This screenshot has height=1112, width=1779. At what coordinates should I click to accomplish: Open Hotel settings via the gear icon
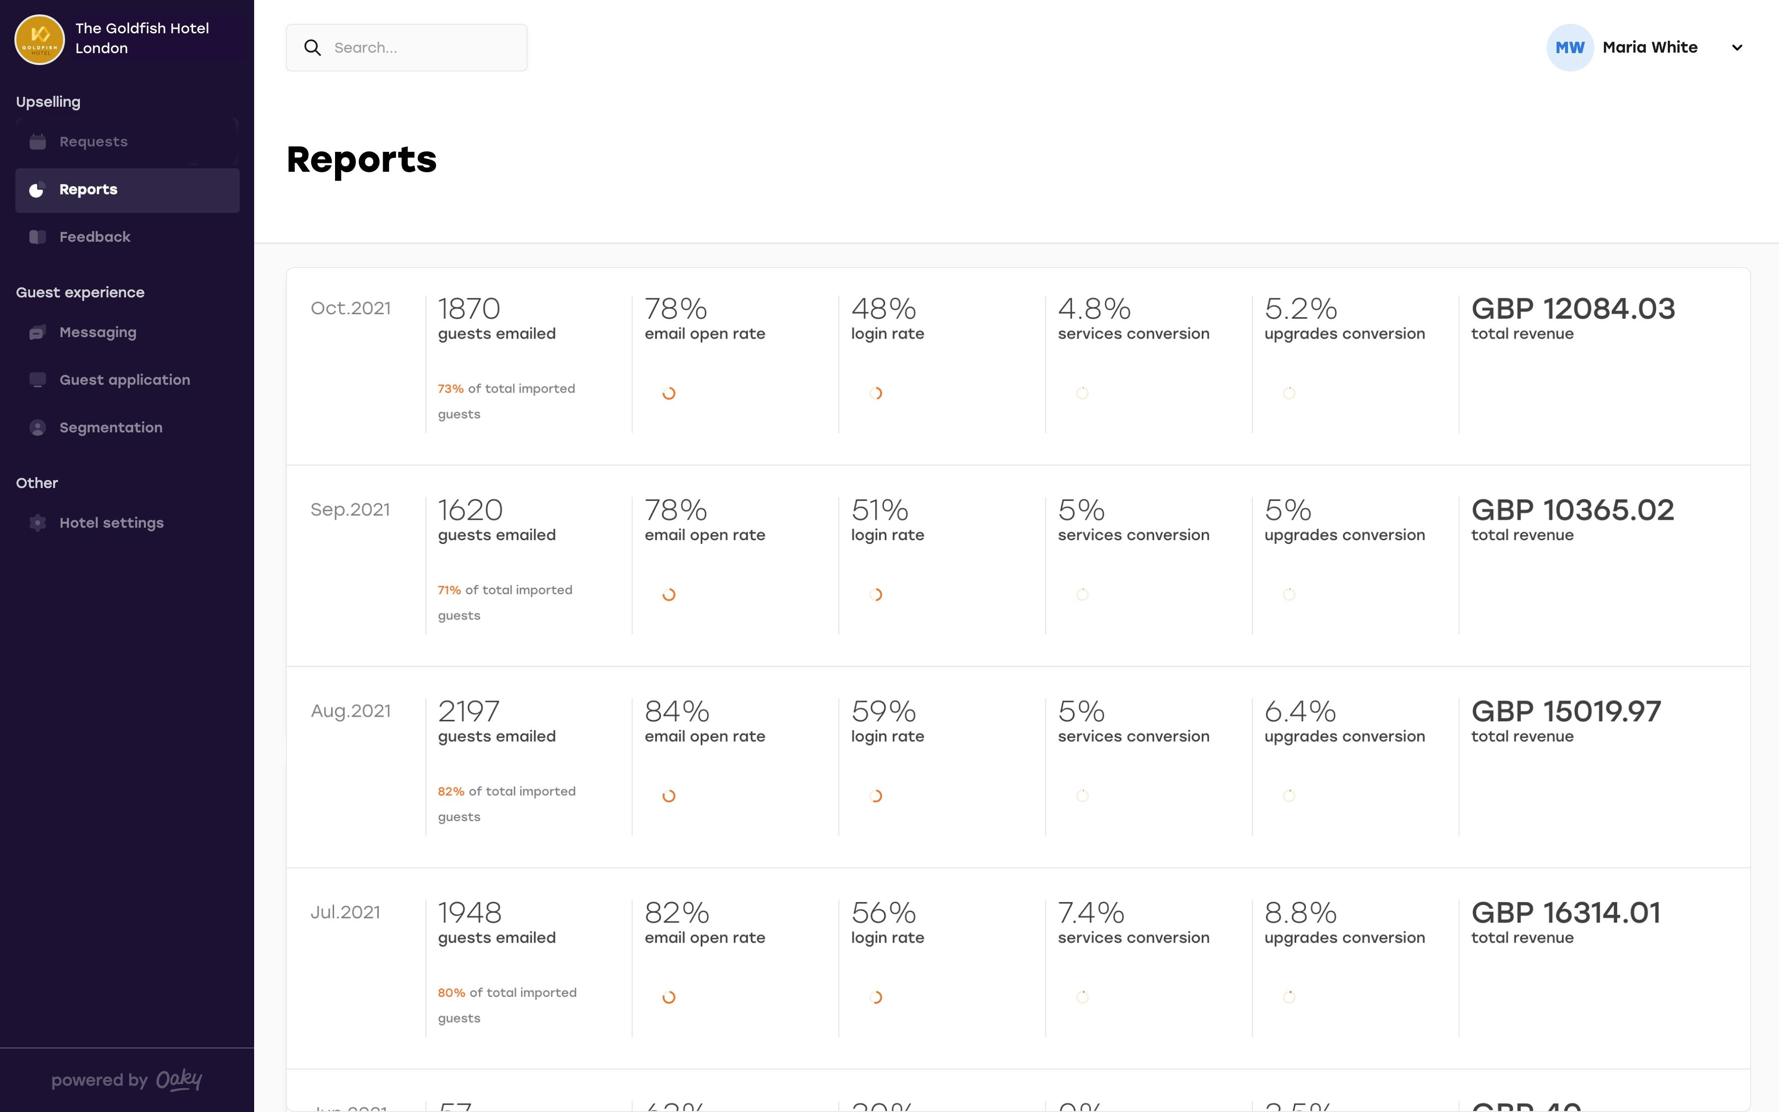(x=38, y=522)
